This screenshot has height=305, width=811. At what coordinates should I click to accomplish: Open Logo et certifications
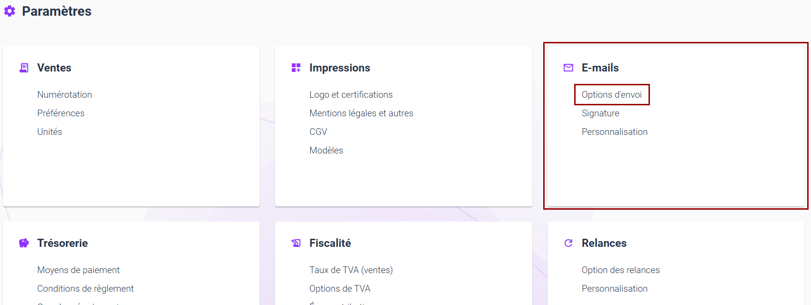[351, 94]
